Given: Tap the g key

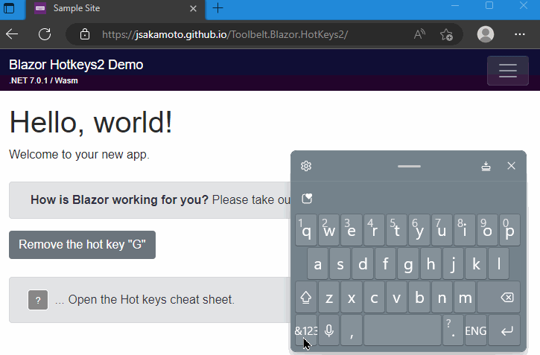Looking at the screenshot, I should tap(408, 263).
